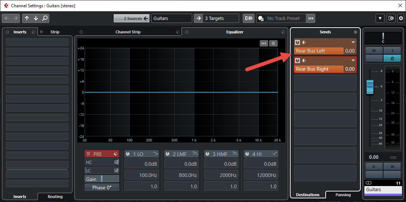The width and height of the screenshot is (406, 202).
Task: Enable the 3 HMF EQ band
Action: pos(207,154)
